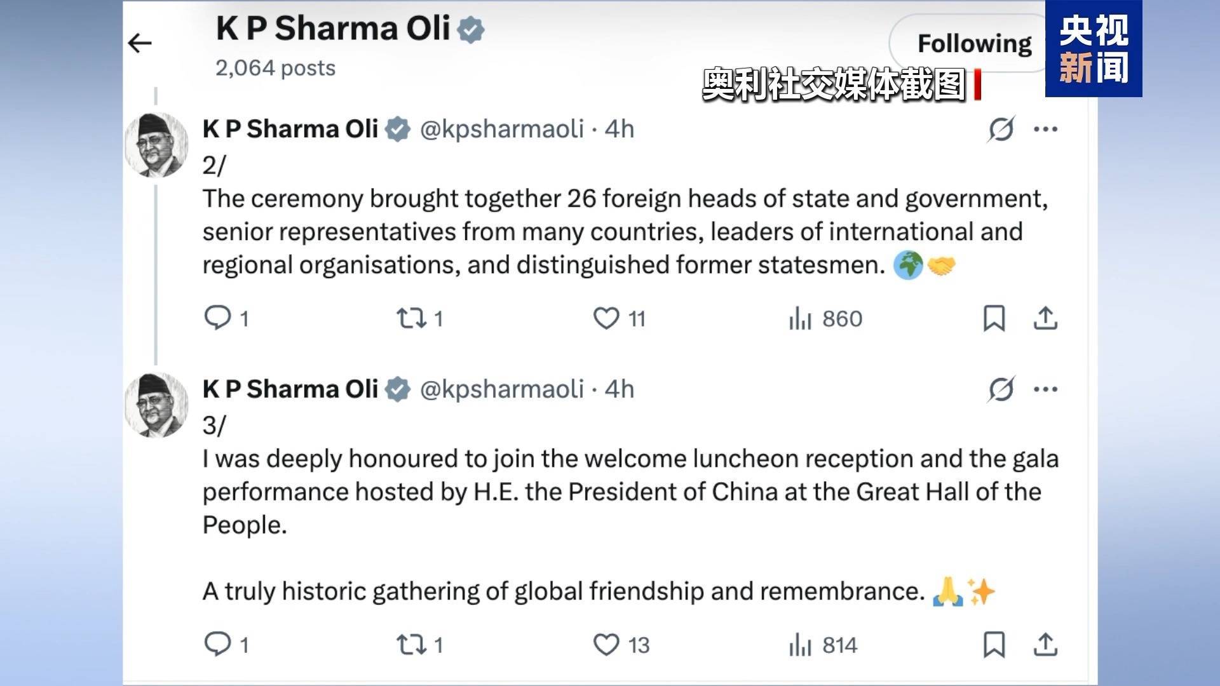Open Grok icon on the 3/ post
Image resolution: width=1220 pixels, height=686 pixels.
click(x=1001, y=389)
